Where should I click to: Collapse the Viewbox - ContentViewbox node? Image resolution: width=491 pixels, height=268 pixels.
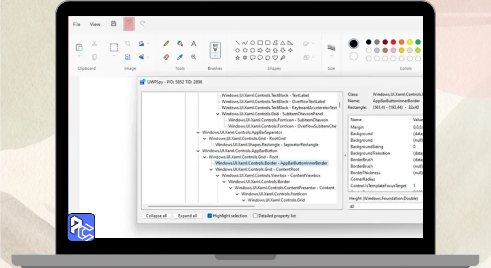click(218, 175)
